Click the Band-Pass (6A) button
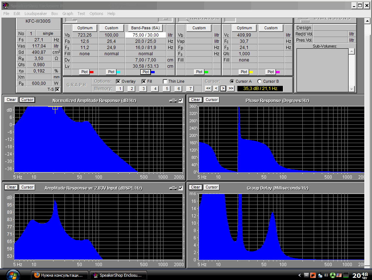 146,28
